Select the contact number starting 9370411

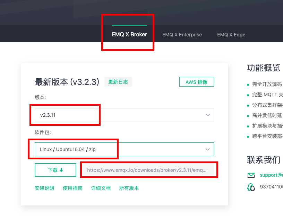click(x=271, y=187)
